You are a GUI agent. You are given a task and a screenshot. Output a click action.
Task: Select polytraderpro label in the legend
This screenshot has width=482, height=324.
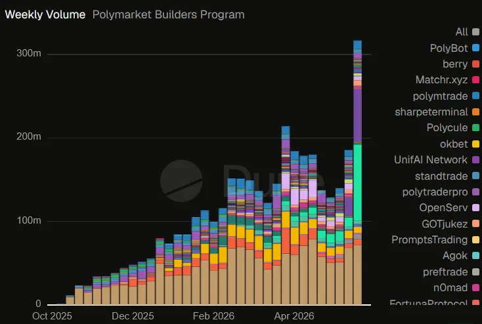coord(435,192)
